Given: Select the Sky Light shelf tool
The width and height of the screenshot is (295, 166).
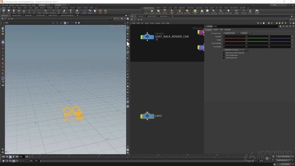Looking at the screenshot, I should 202,12.
